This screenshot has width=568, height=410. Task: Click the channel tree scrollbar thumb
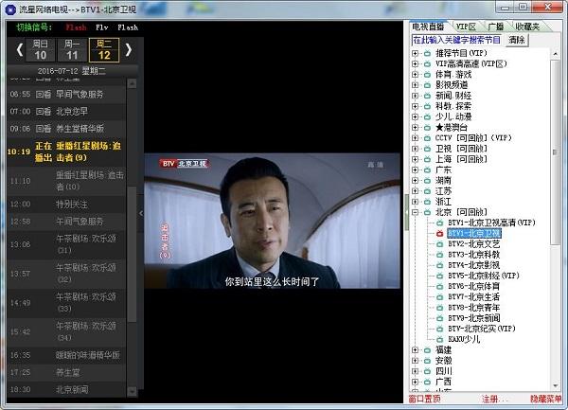click(555, 152)
